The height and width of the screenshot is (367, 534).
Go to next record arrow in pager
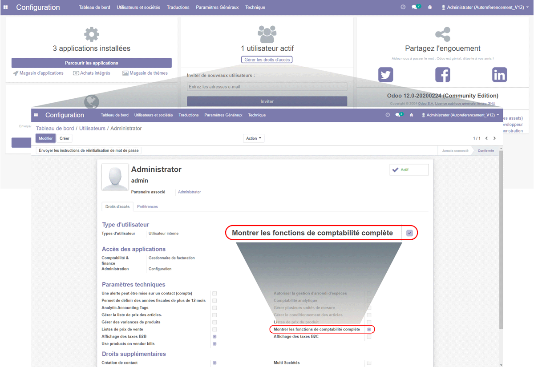(x=494, y=138)
